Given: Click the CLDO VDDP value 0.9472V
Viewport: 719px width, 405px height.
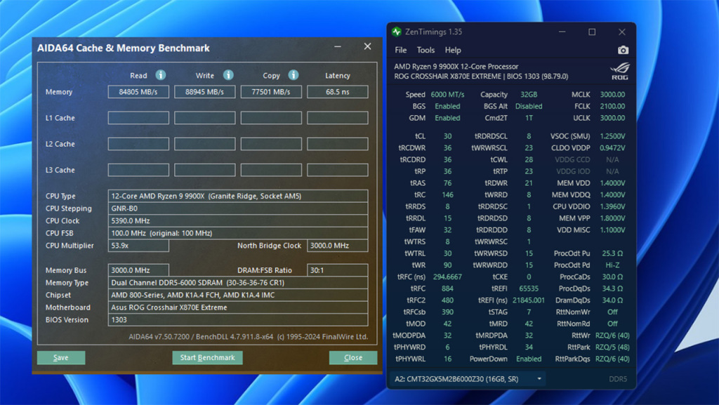Looking at the screenshot, I should (612, 148).
